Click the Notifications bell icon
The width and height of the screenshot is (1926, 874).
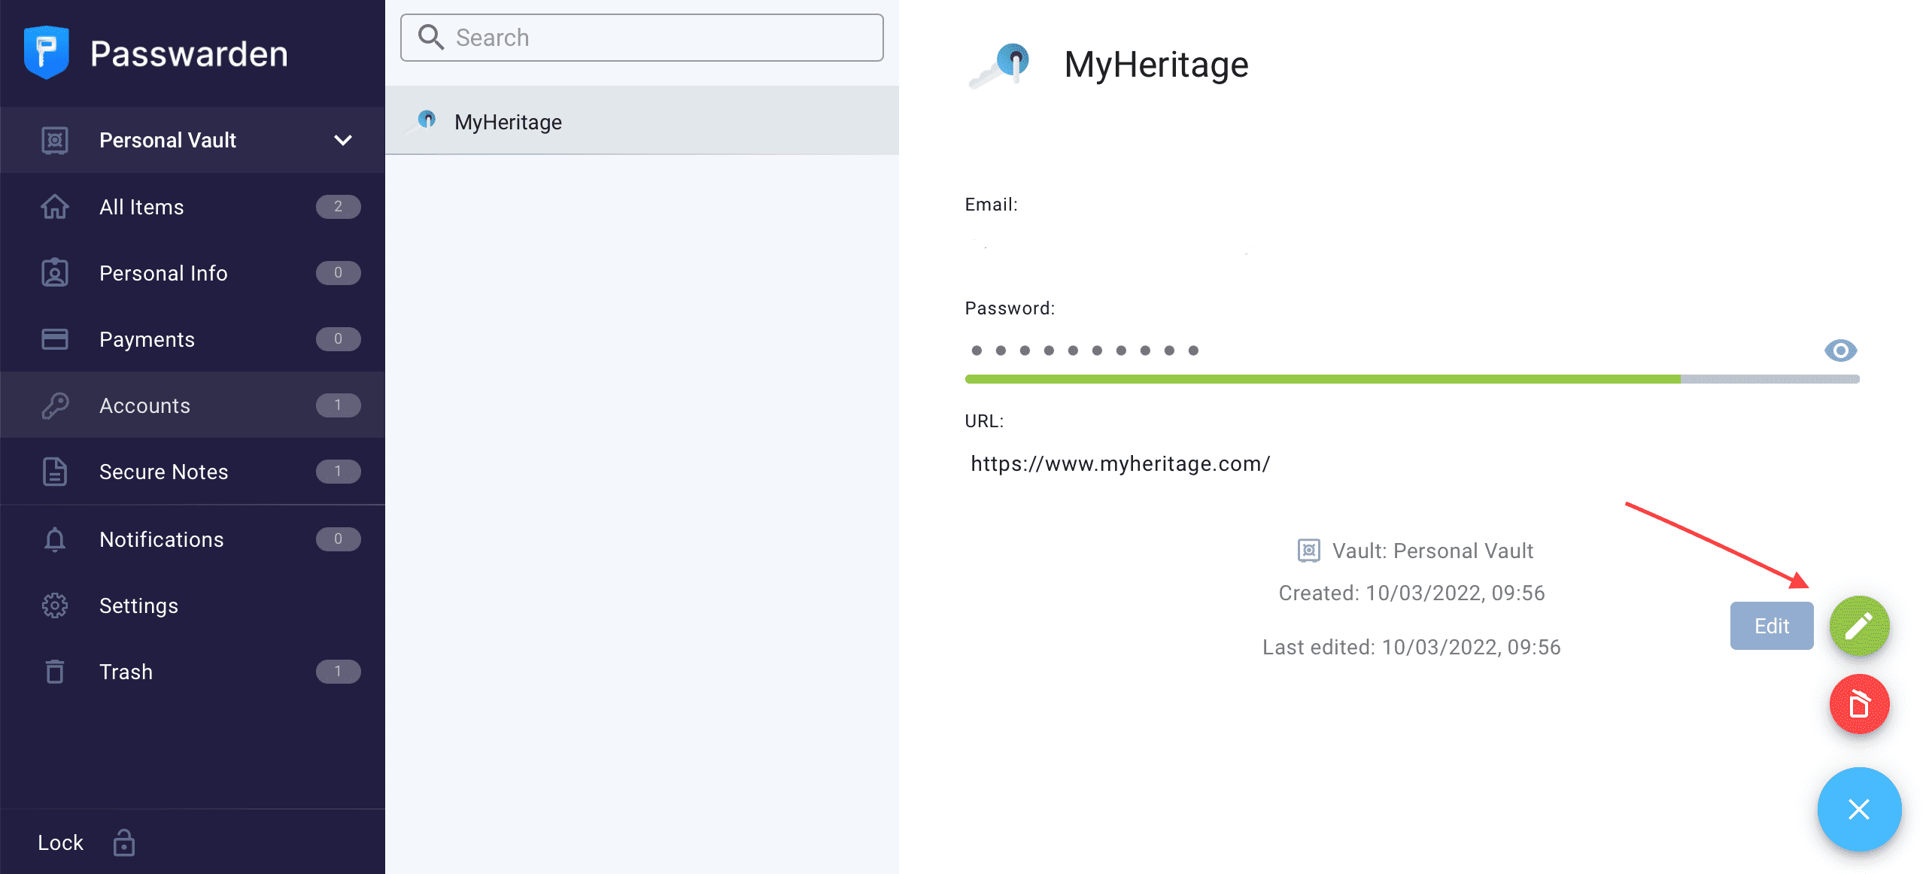(53, 539)
